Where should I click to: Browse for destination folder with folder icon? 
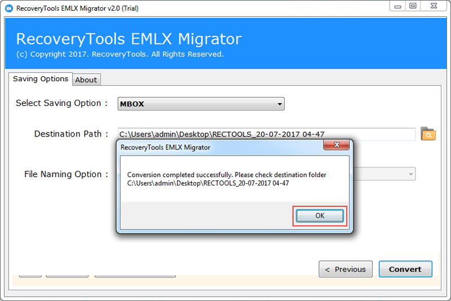tap(428, 134)
